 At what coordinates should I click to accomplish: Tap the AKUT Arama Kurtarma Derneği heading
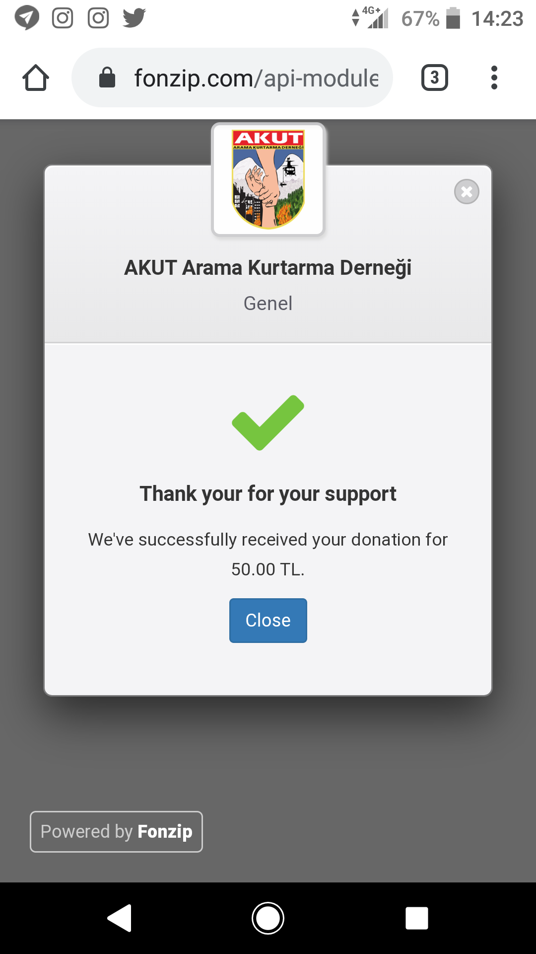pos(268,268)
